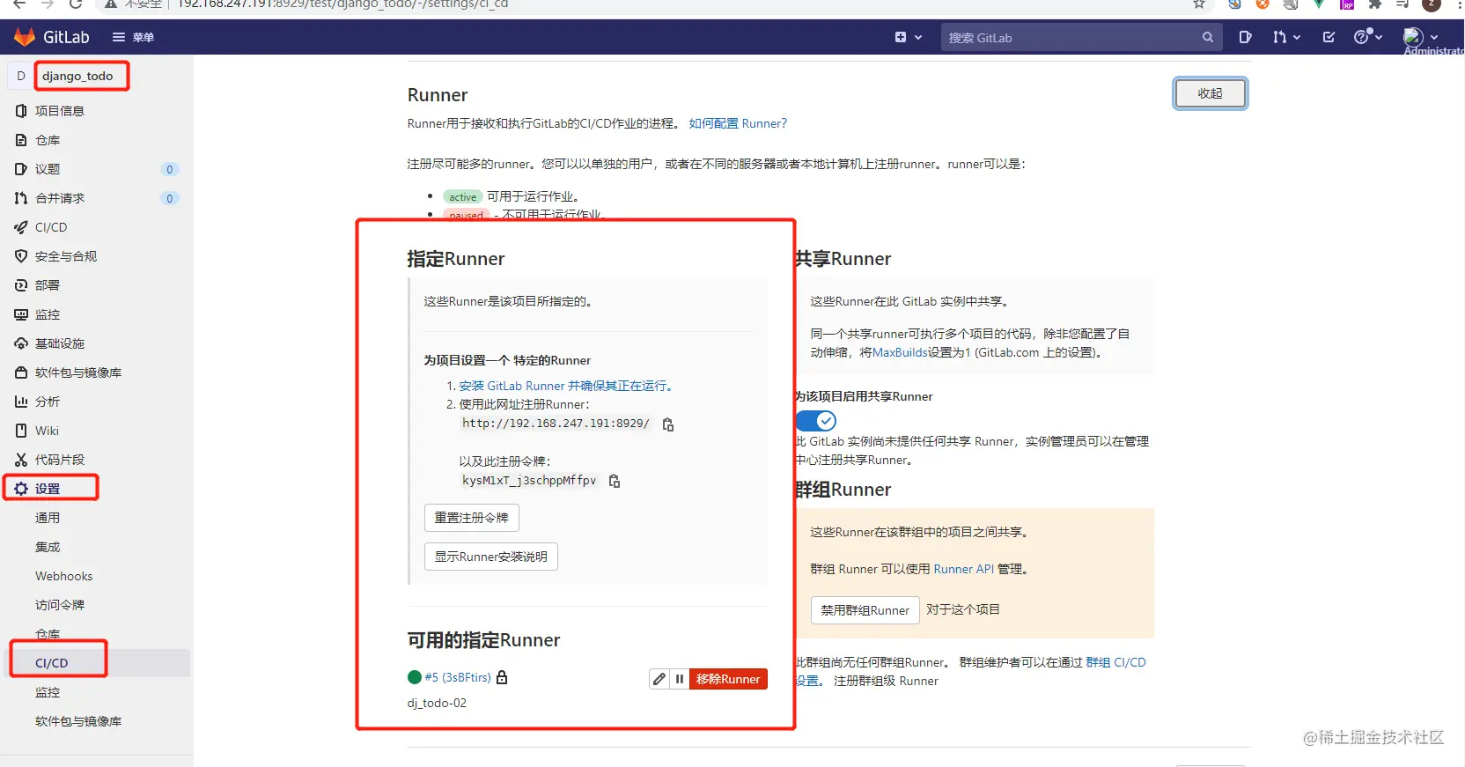Click the 安全与合规 shield icon
The width and height of the screenshot is (1465, 767).
click(21, 256)
